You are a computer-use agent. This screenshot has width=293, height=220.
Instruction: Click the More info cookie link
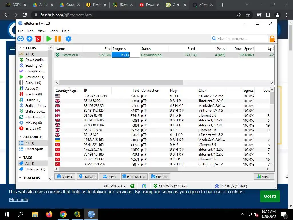click(19, 199)
